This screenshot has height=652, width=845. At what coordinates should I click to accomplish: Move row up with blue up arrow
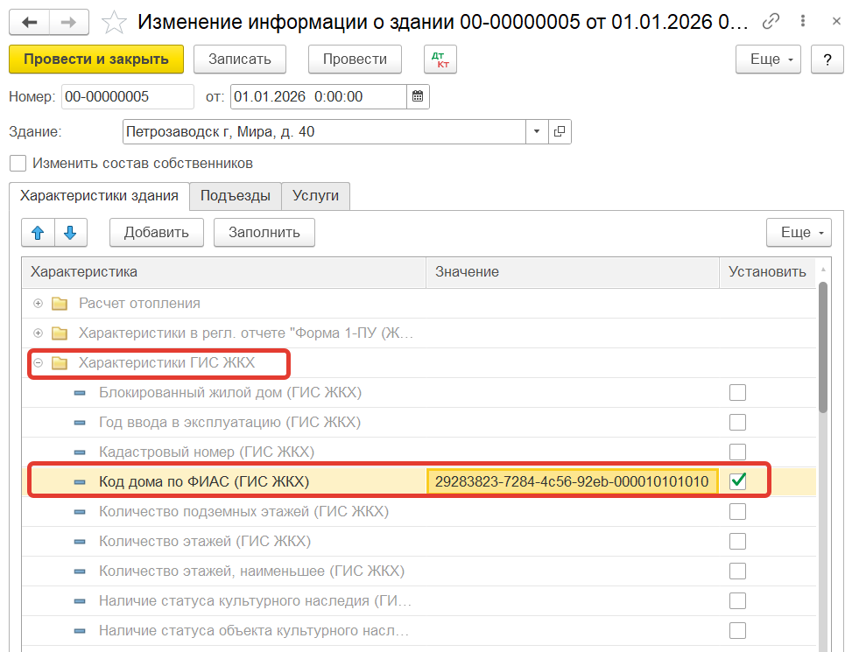coord(38,233)
